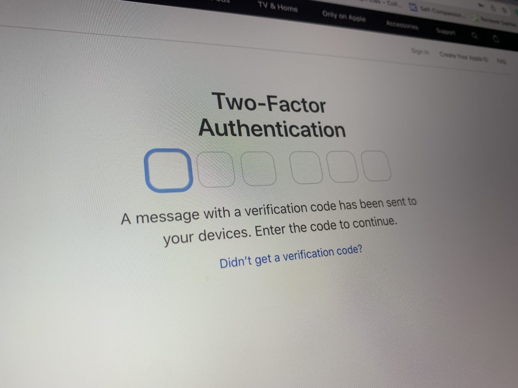Open the FAQ link

coord(501,61)
